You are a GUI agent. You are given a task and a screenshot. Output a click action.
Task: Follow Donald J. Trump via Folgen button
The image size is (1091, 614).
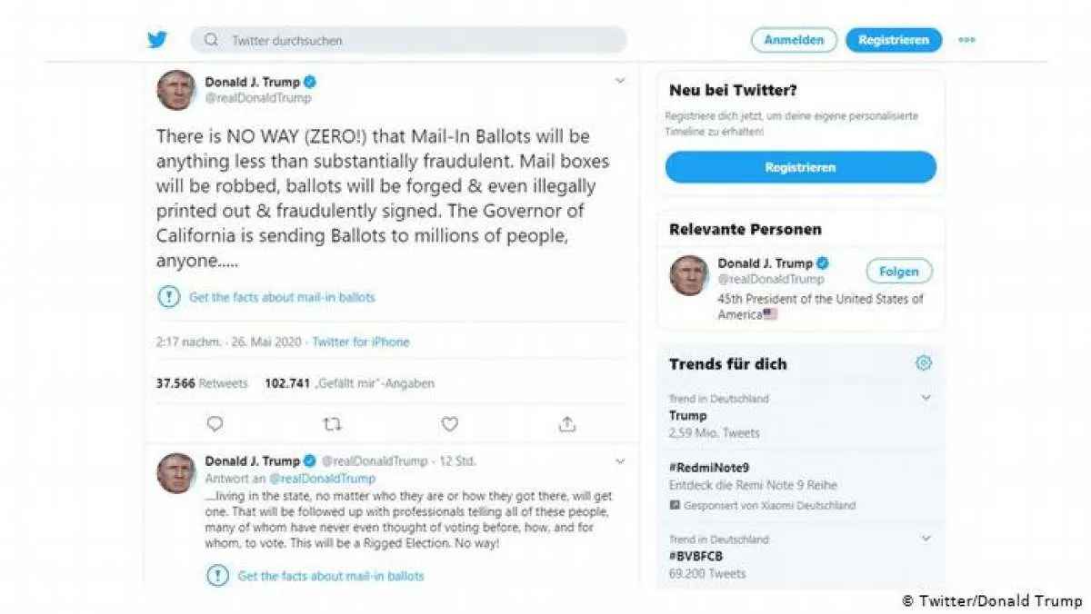coord(898,271)
